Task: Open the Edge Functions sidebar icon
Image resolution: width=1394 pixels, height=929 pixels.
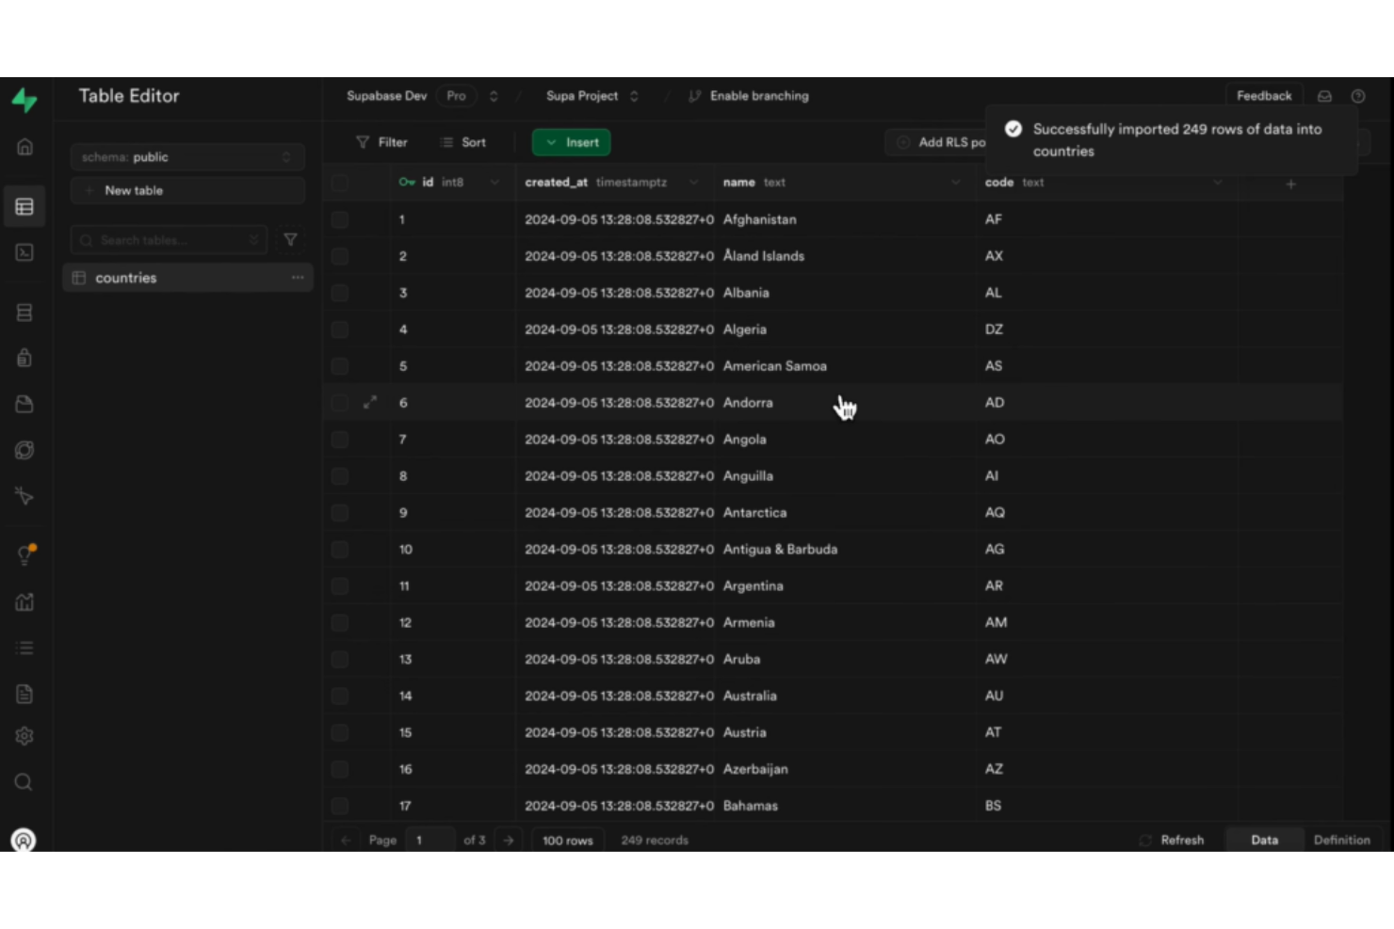Action: [24, 450]
